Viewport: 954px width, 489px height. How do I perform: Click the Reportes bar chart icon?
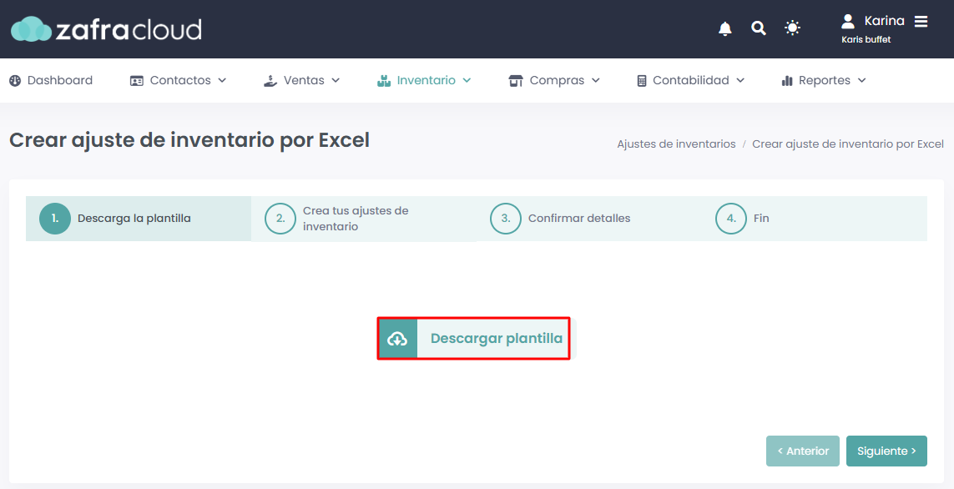tap(787, 80)
